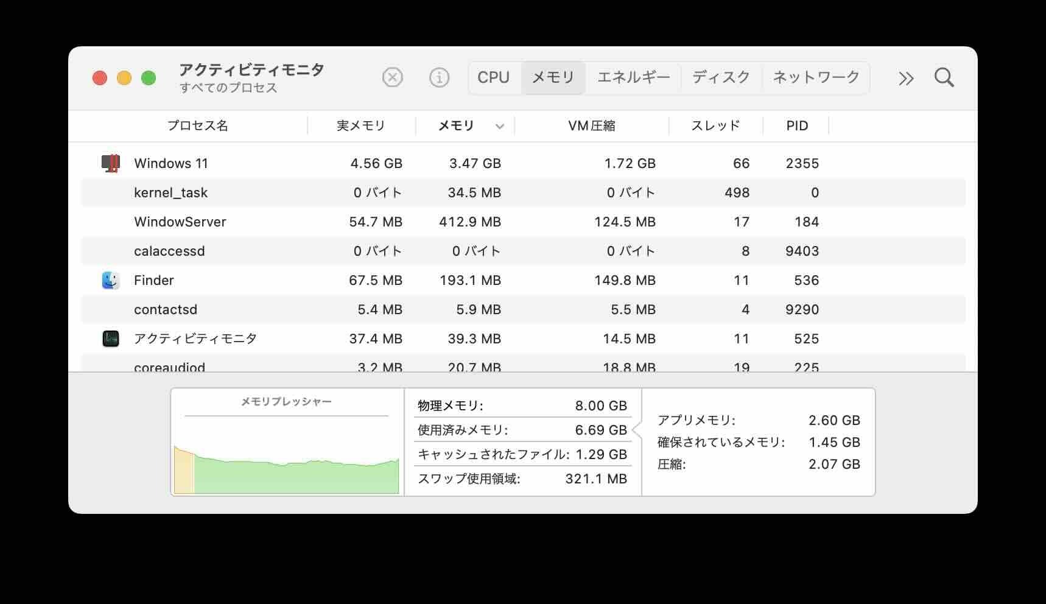Open process info with the (i) icon
The height and width of the screenshot is (604, 1046).
(439, 77)
